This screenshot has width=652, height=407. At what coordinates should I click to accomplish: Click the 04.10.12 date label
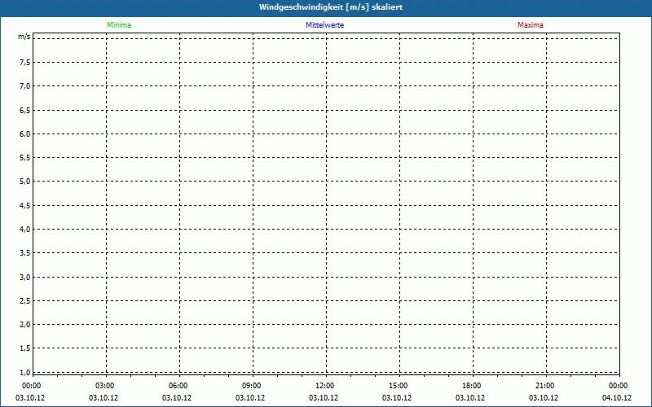pyautogui.click(x=617, y=398)
